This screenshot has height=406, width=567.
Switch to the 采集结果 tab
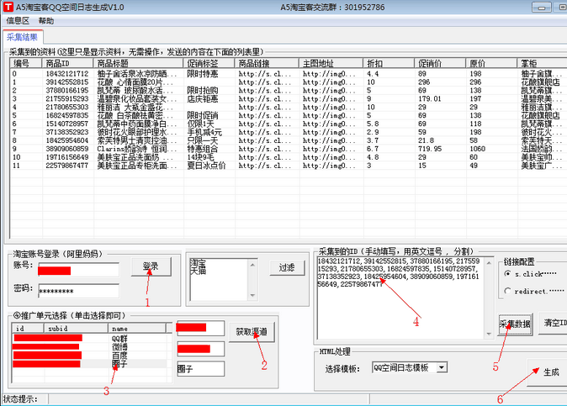[23, 37]
